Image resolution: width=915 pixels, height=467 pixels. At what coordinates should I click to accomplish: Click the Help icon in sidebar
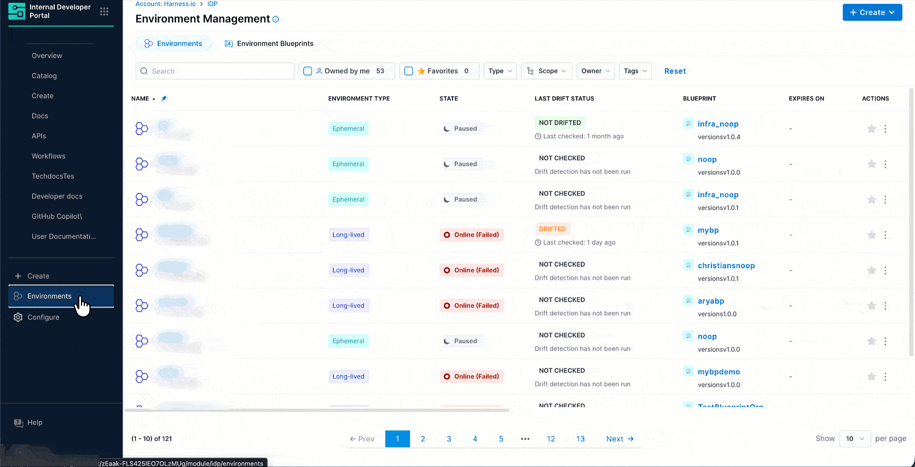19,423
